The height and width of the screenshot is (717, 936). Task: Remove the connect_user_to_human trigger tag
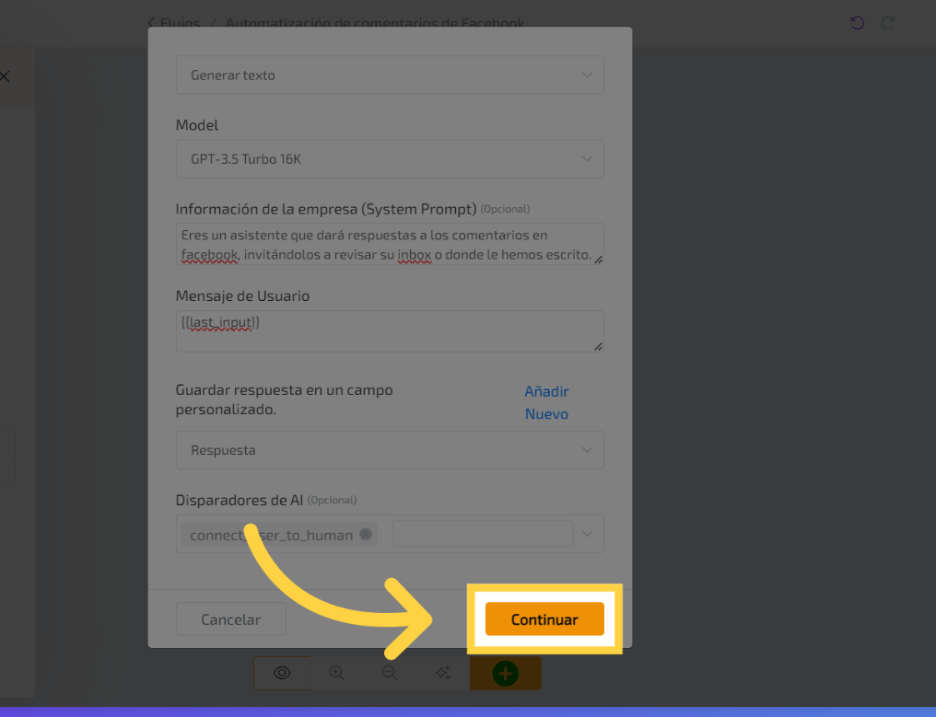pos(366,535)
